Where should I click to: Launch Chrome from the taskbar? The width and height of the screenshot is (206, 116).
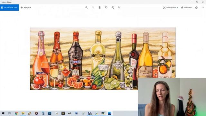point(16,113)
